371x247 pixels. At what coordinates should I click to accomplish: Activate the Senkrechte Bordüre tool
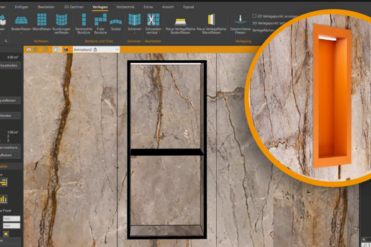pos(84,24)
